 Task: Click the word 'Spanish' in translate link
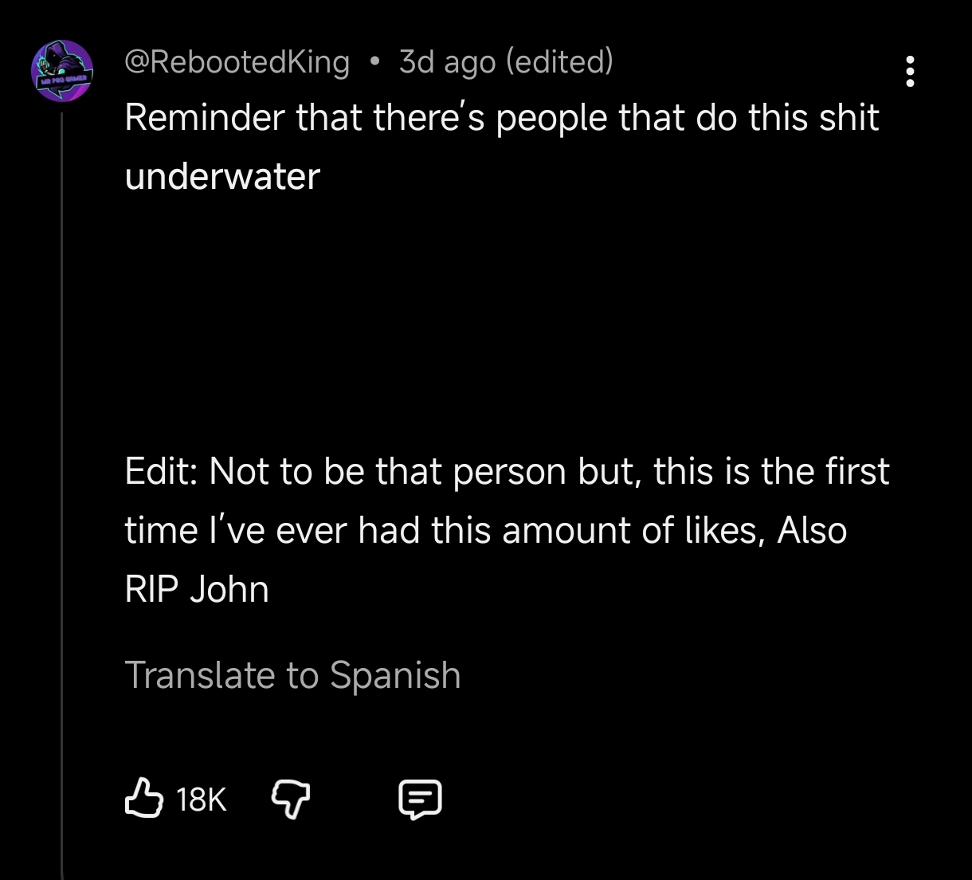click(395, 676)
